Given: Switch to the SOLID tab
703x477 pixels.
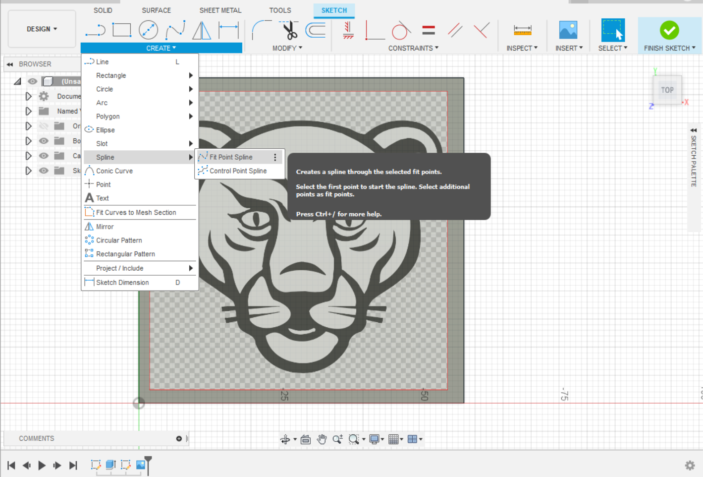Looking at the screenshot, I should point(103,10).
